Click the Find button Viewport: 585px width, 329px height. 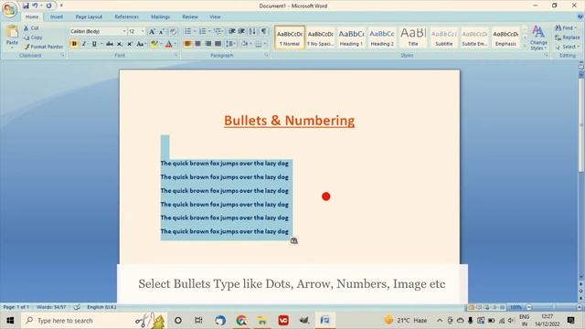[x=566, y=28]
